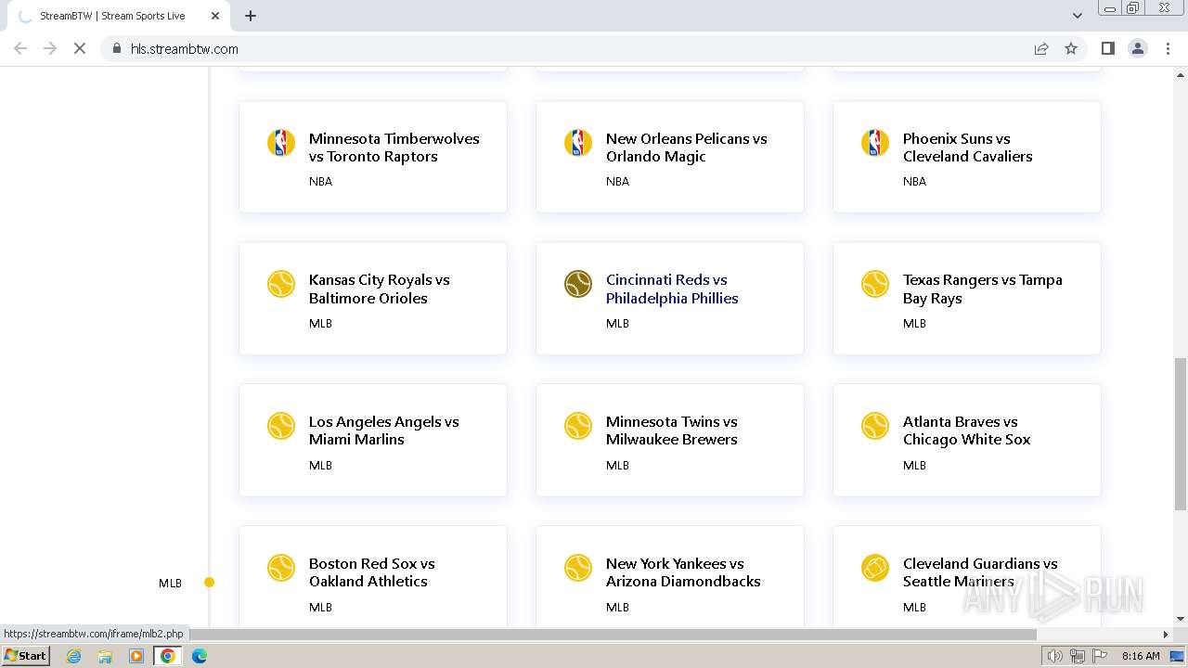1188x668 pixels.
Task: View site information lock icon
Action: click(x=116, y=48)
